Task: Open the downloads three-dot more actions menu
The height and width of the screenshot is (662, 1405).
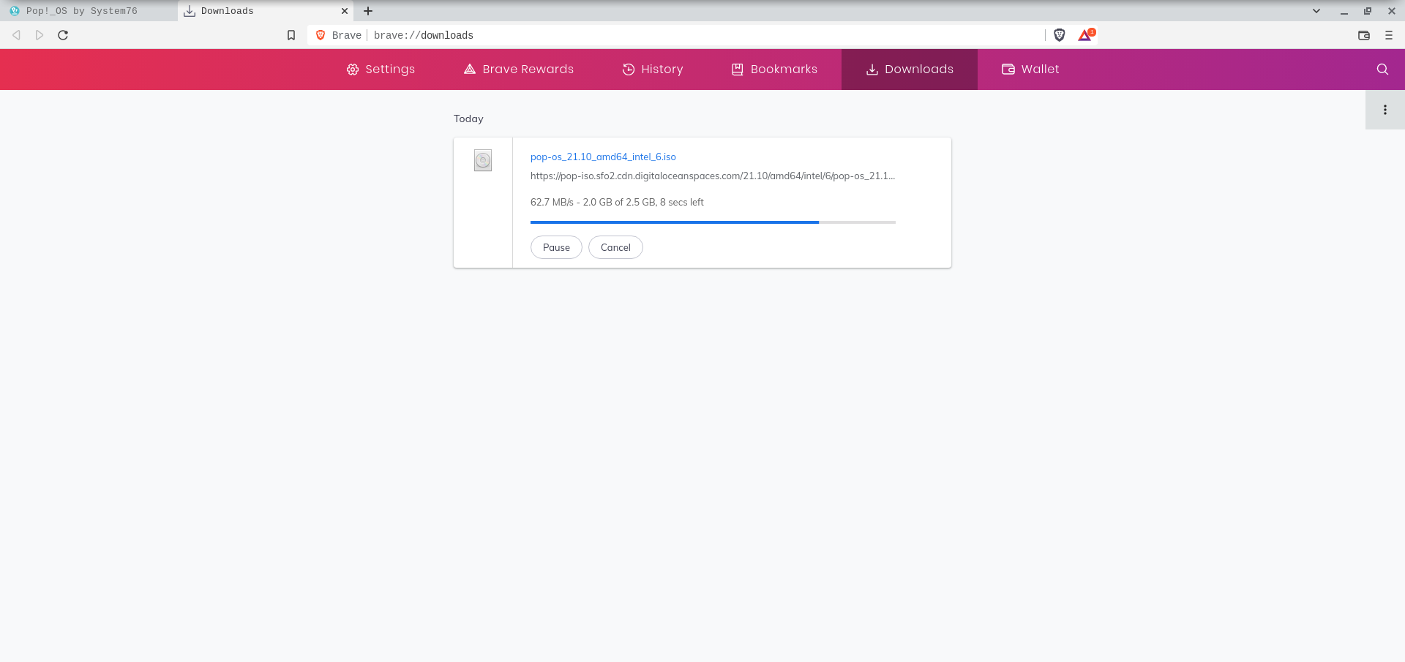Action: pyautogui.click(x=1385, y=110)
